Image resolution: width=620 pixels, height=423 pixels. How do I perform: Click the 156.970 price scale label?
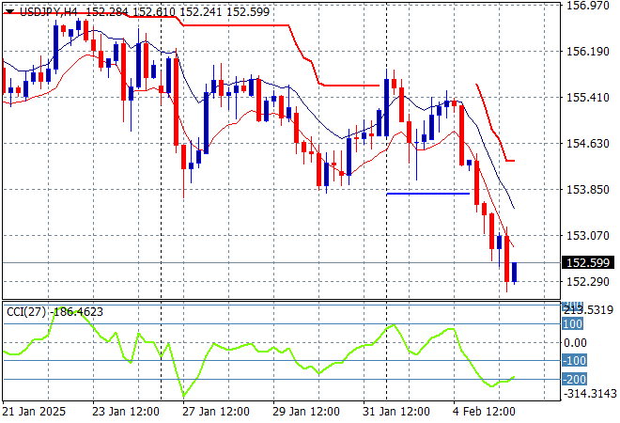[588, 6]
